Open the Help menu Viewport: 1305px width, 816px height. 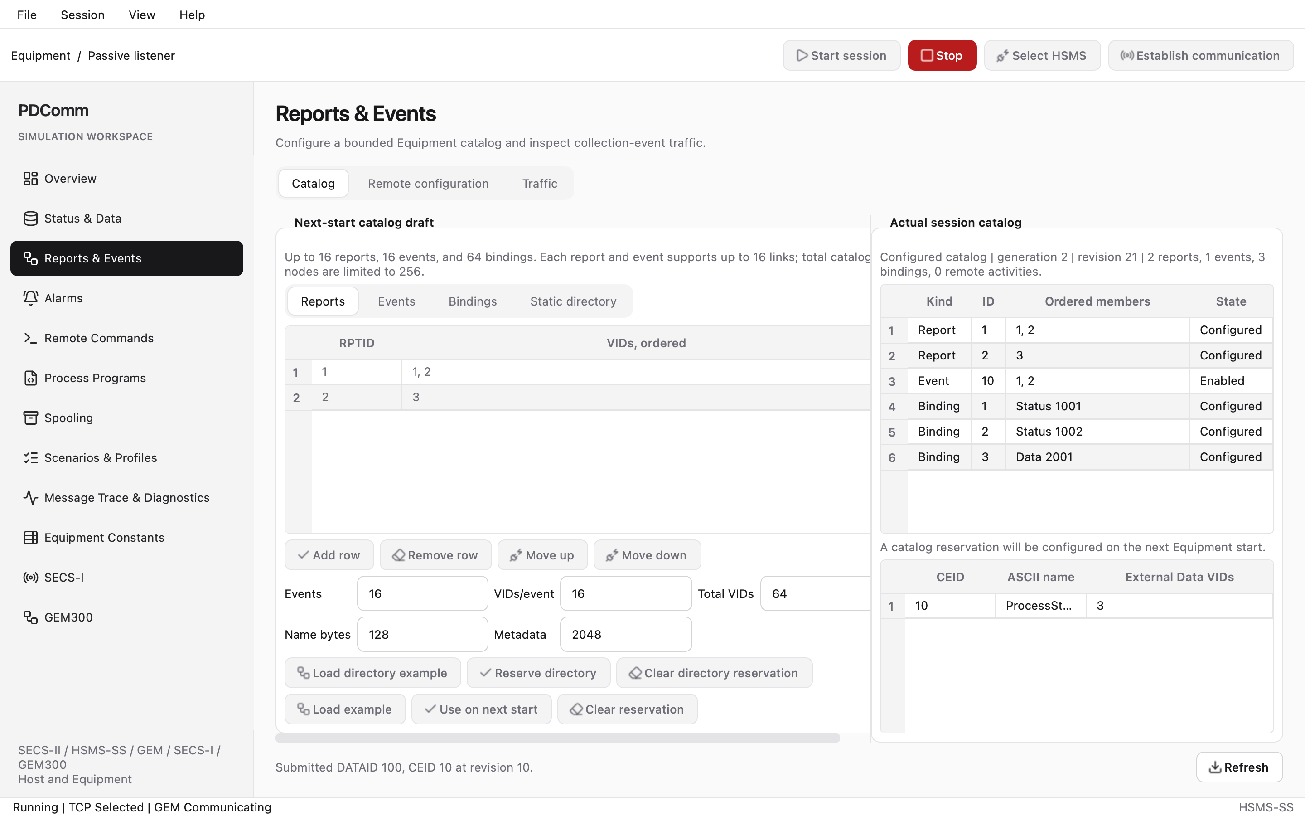point(192,15)
